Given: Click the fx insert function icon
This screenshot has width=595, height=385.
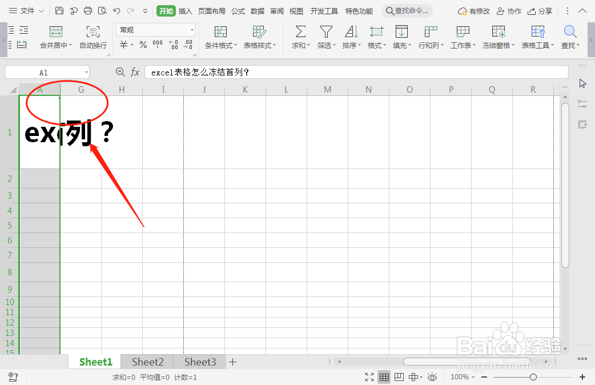Looking at the screenshot, I should (135, 72).
